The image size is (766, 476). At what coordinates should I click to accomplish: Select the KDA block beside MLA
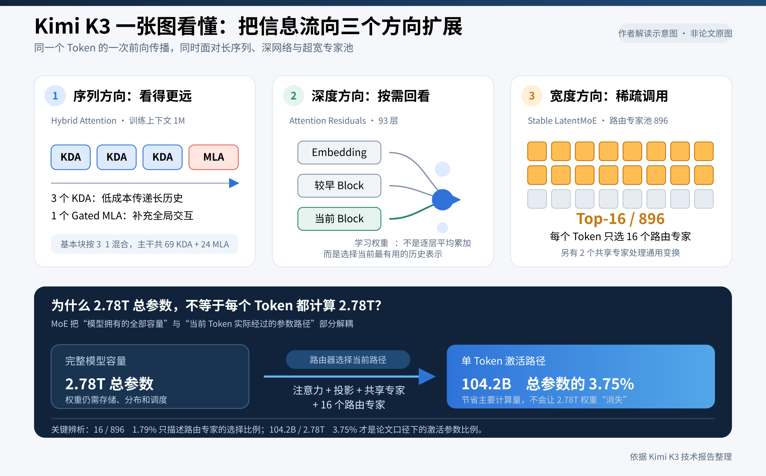(162, 157)
